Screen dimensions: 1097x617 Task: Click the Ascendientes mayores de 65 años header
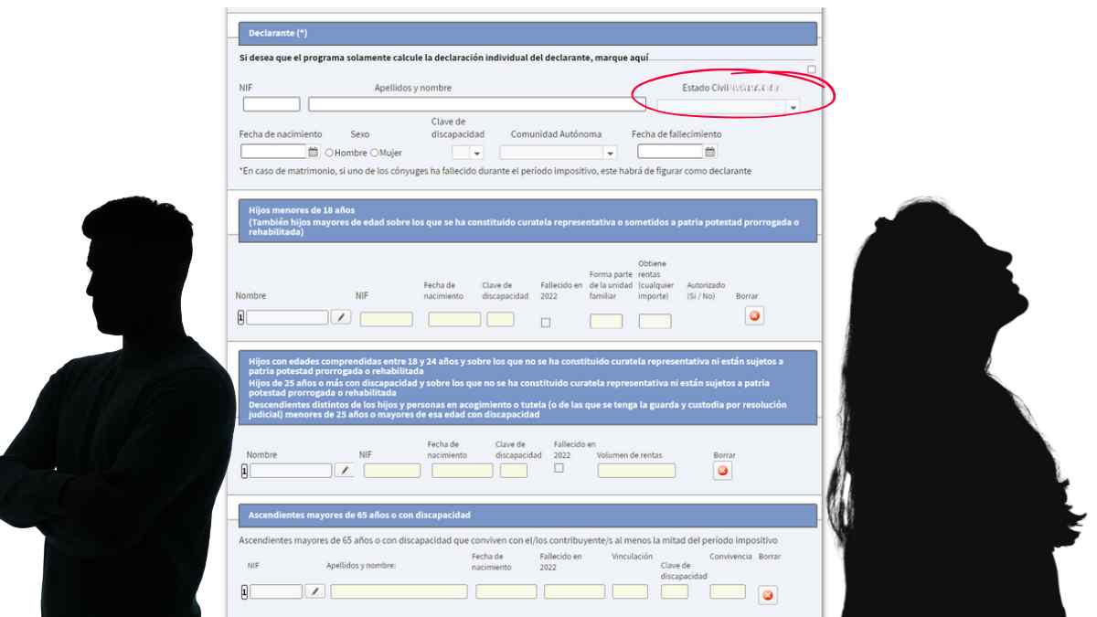point(527,516)
